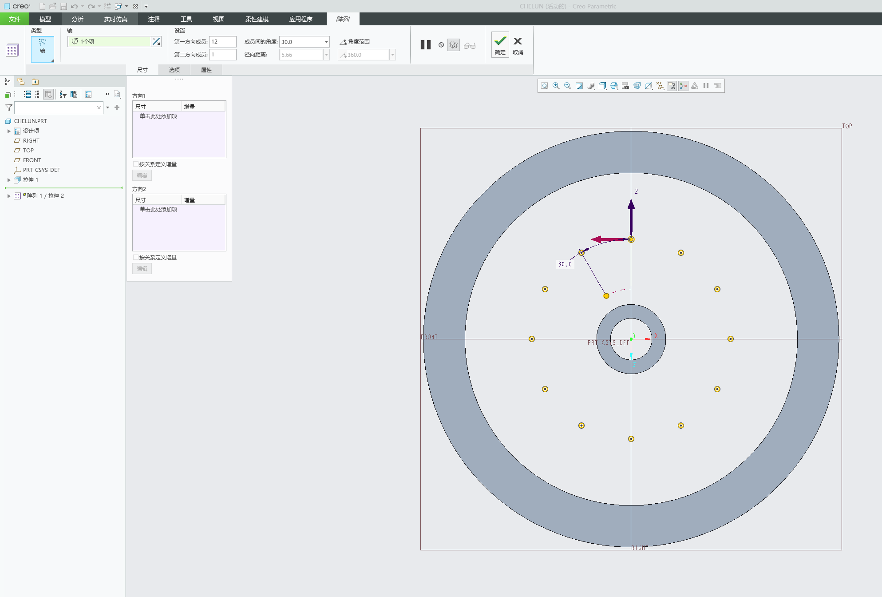Click the axis collector field showing 1个项
This screenshot has height=597, width=882.
(109, 41)
